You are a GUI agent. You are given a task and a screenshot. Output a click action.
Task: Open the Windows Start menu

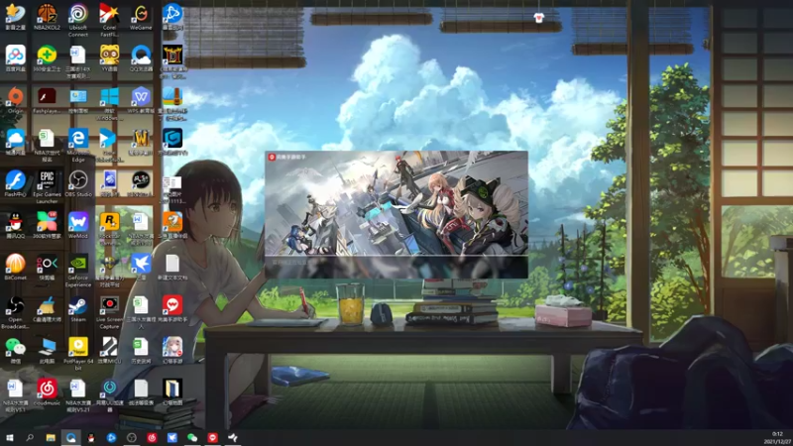point(10,437)
